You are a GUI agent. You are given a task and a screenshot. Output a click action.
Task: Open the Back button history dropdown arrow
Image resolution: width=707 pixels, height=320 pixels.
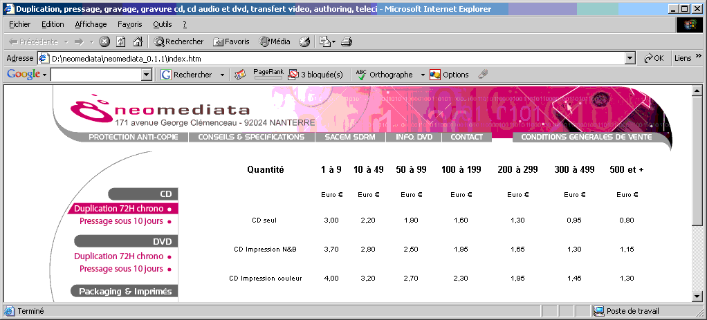(x=66, y=42)
